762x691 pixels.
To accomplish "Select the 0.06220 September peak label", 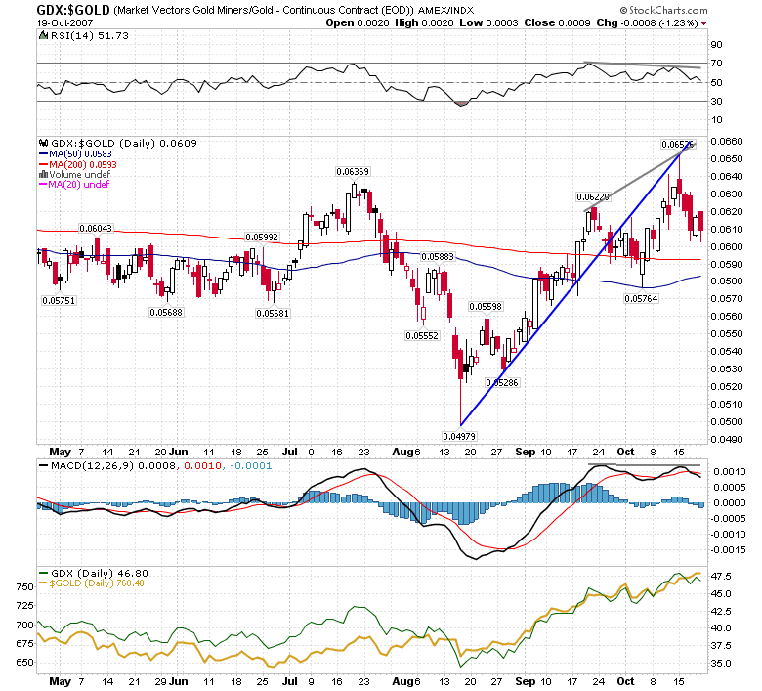I will [x=592, y=197].
